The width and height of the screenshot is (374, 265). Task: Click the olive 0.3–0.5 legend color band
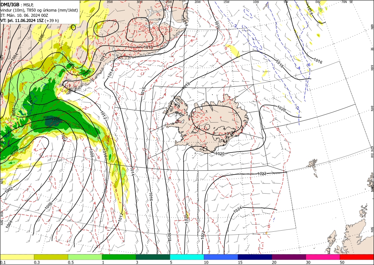[x=51, y=257]
